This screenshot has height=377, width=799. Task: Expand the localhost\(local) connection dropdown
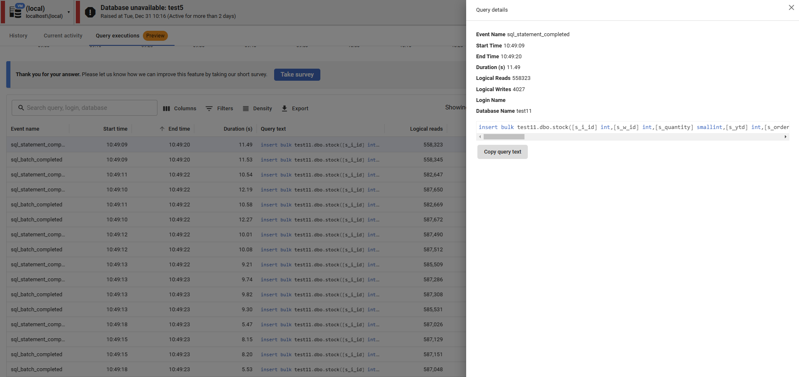point(69,12)
